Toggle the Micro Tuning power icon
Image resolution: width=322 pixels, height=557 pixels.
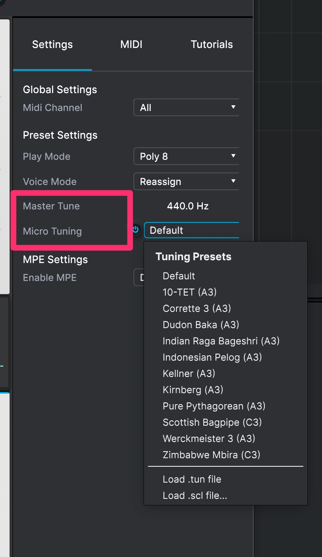(x=136, y=230)
